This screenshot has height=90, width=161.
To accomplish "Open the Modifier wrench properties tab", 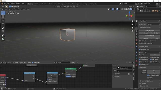I will (x=137, y=47).
